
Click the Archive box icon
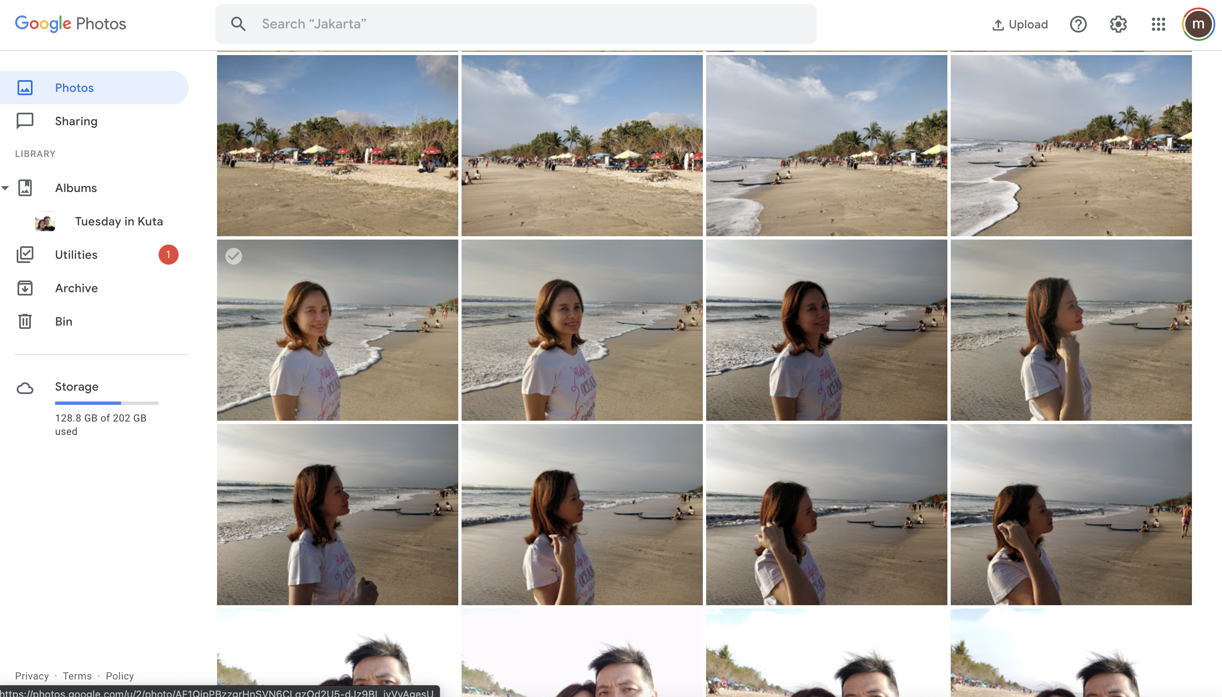coord(25,288)
